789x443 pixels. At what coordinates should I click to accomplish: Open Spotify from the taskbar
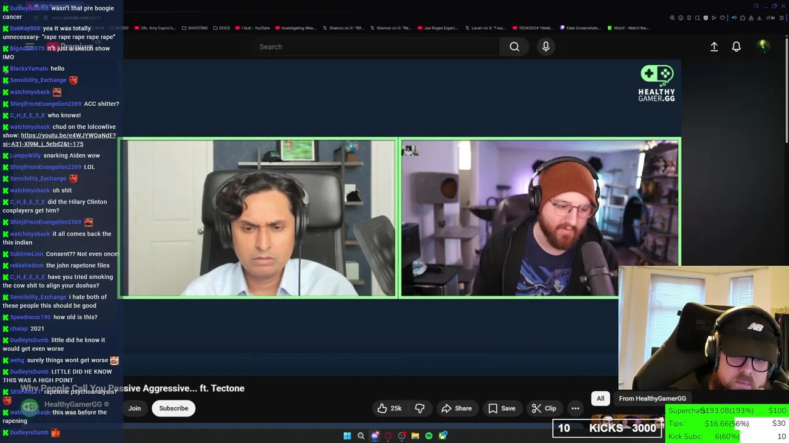(x=428, y=436)
